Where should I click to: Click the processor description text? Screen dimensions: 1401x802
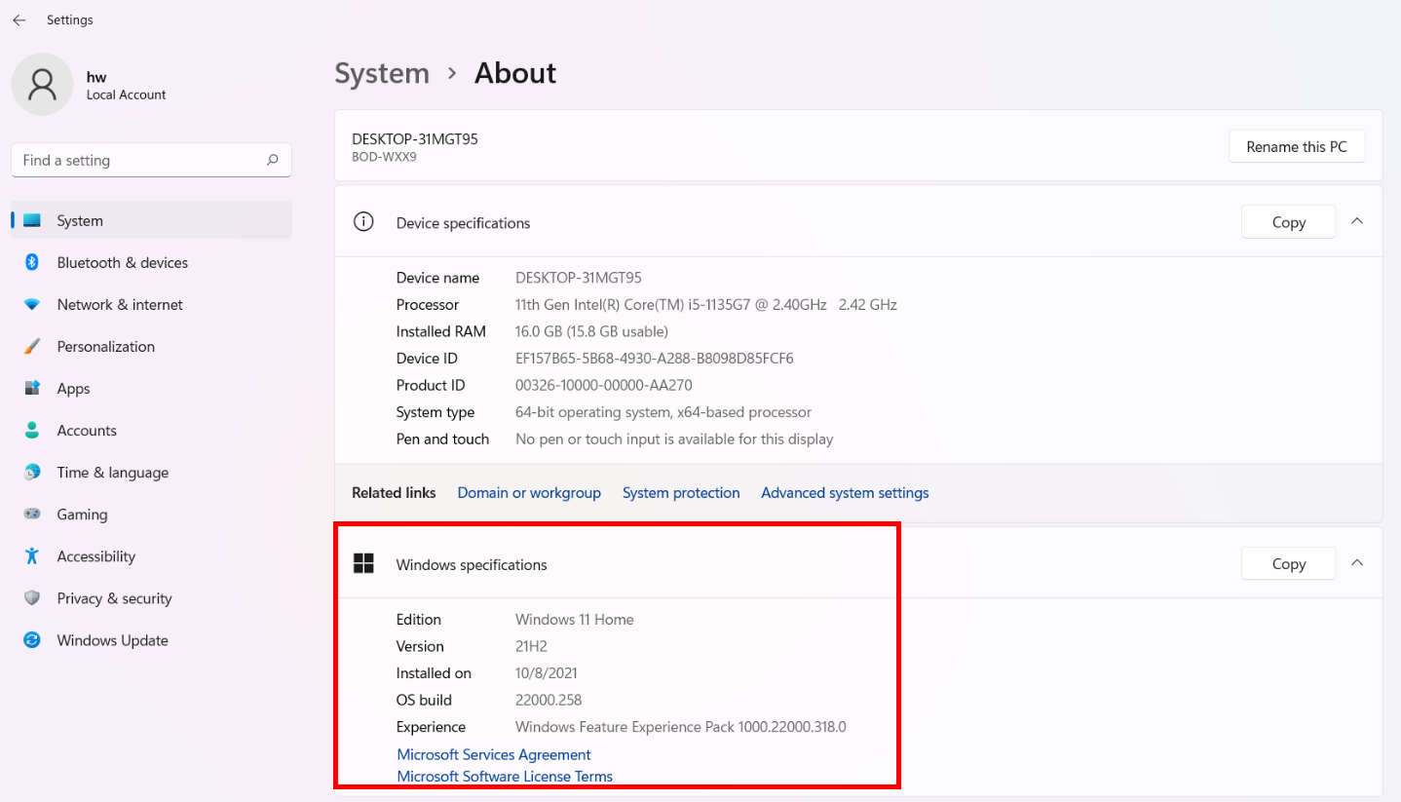pos(705,304)
